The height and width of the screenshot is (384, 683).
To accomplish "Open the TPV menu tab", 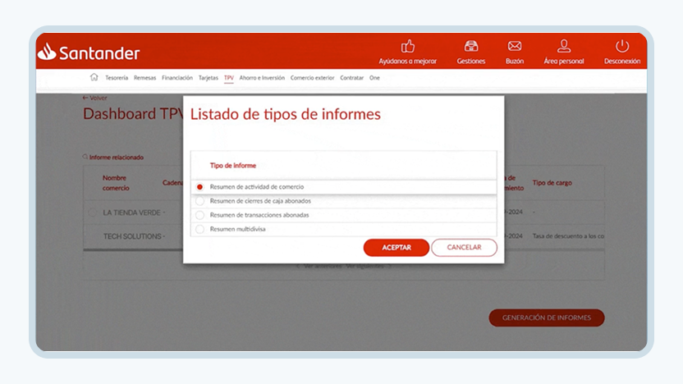I will click(x=229, y=78).
